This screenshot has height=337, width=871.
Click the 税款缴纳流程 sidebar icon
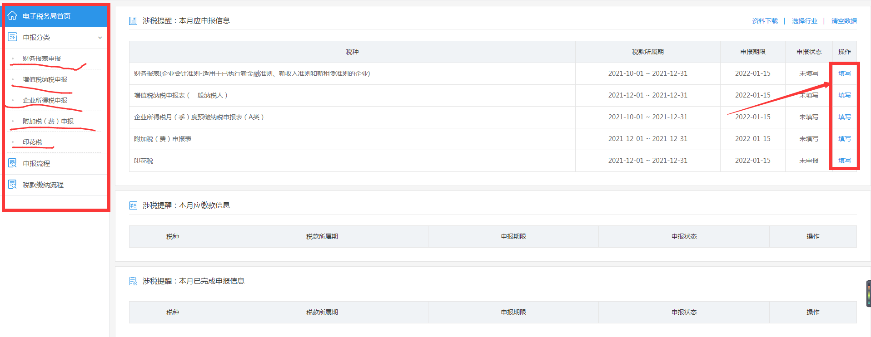pos(12,185)
